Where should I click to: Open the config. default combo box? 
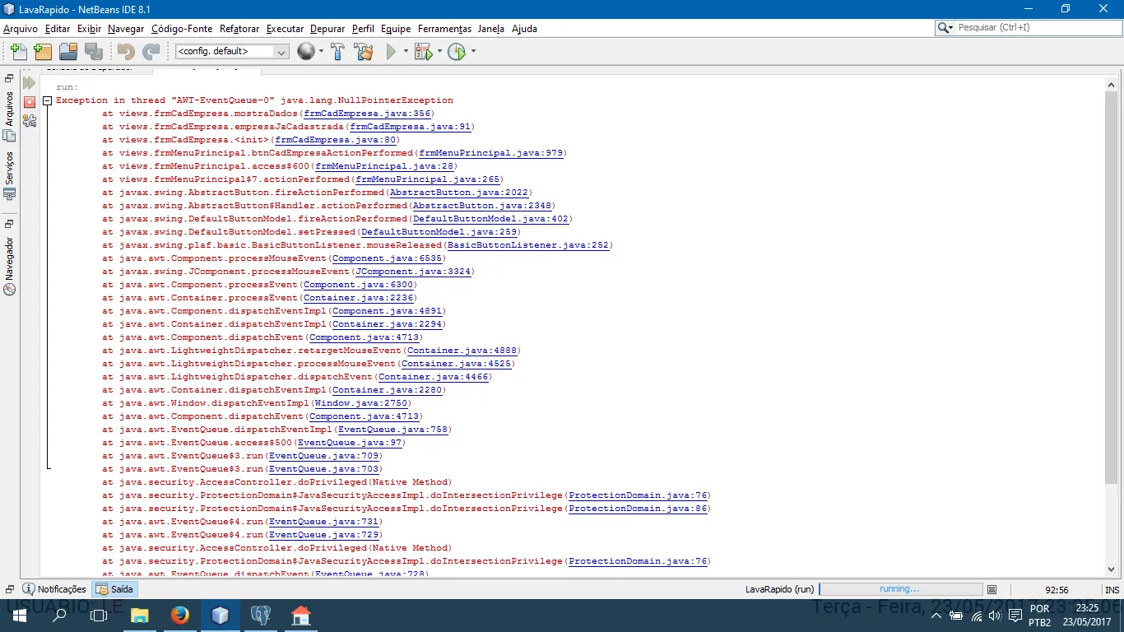click(x=231, y=52)
